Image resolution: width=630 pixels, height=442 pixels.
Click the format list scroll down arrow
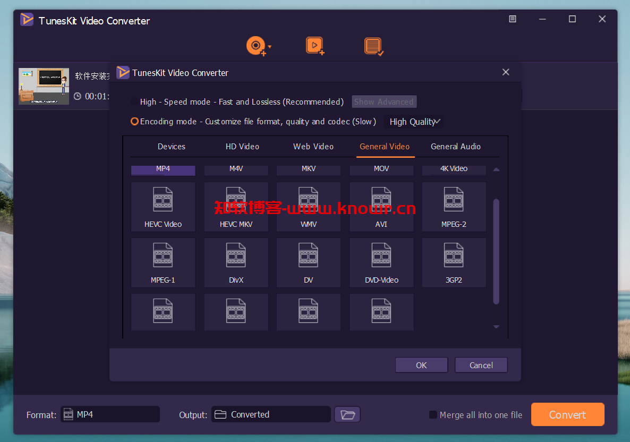(x=496, y=327)
